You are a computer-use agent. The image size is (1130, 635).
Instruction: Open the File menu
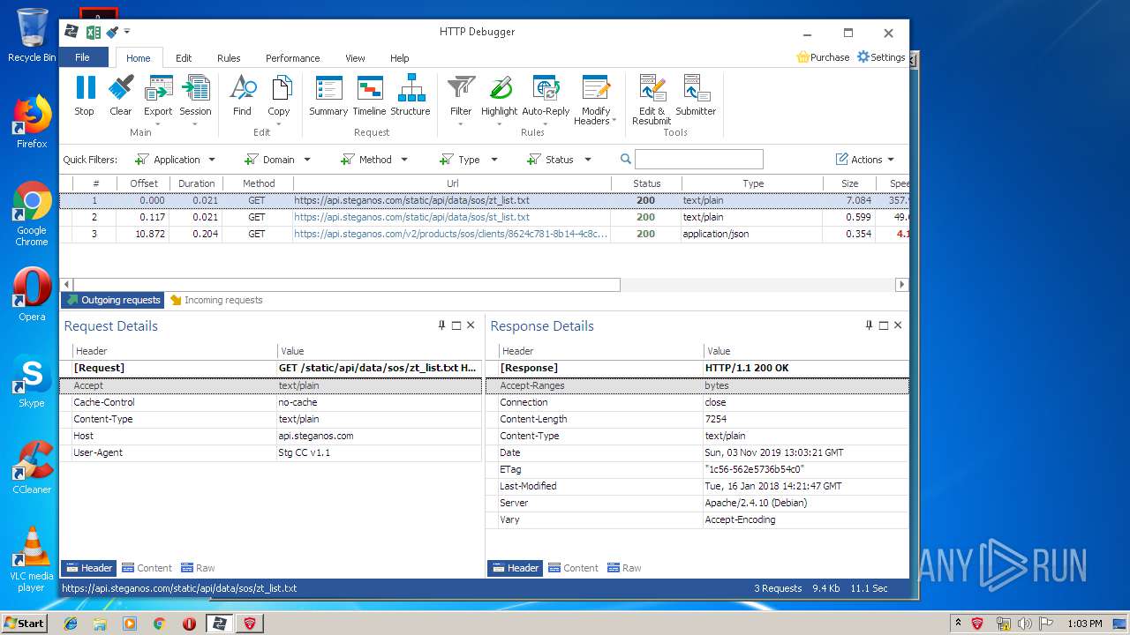click(83, 57)
